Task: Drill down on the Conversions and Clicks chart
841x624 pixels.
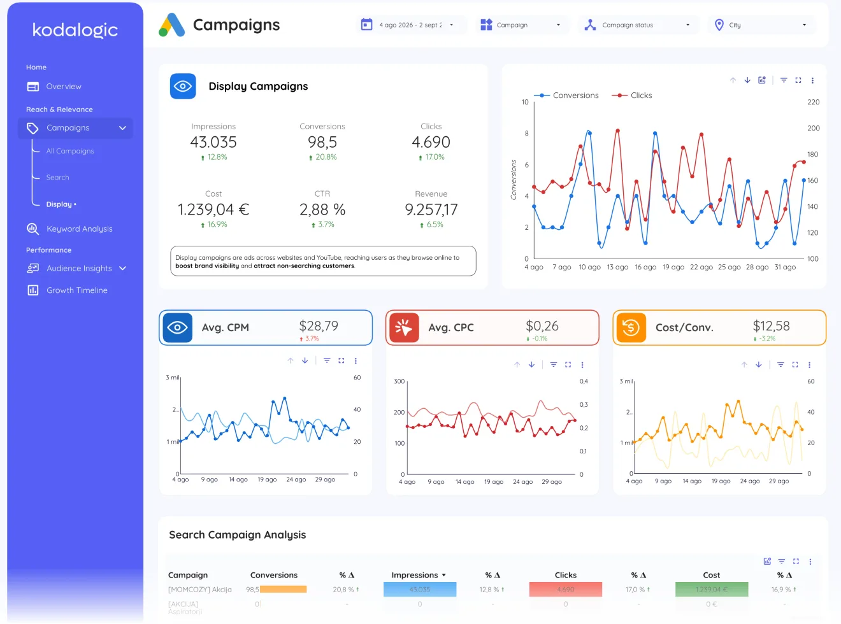Action: tap(747, 80)
